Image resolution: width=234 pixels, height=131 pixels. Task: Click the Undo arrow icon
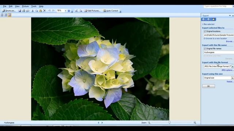(49, 11)
